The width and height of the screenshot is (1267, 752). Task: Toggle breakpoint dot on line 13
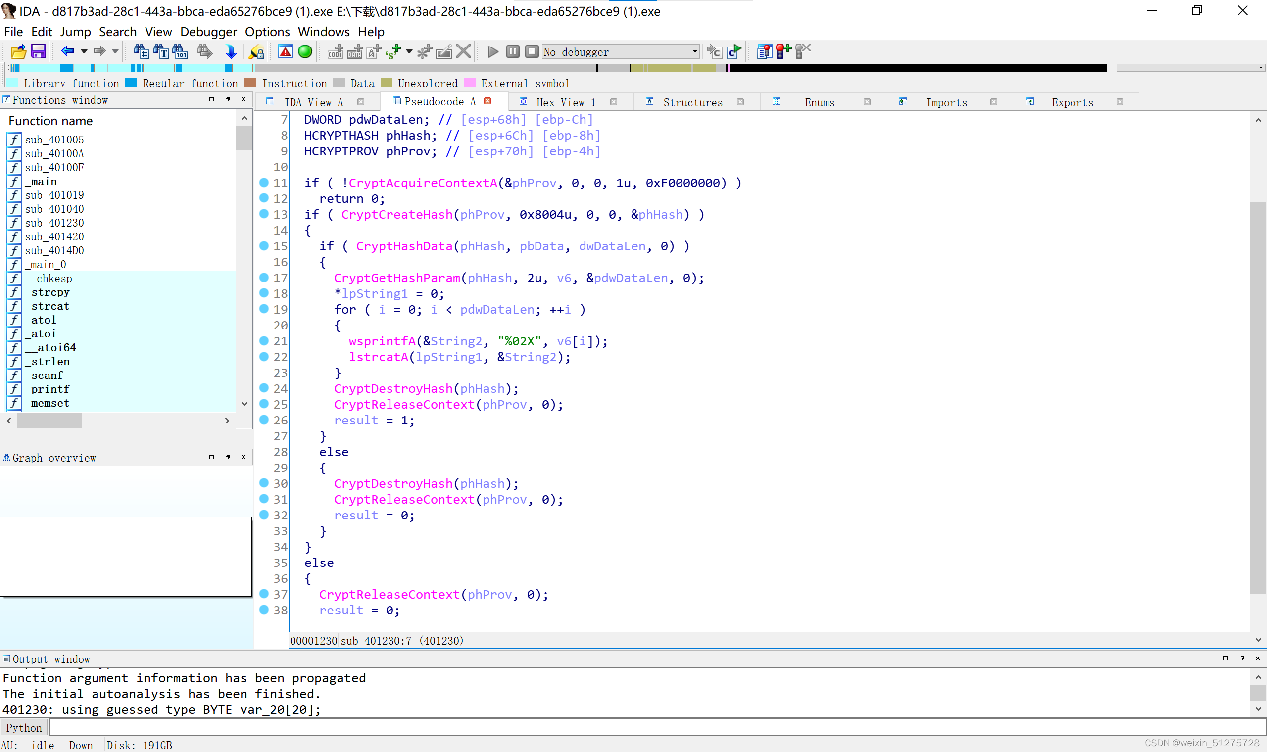point(263,214)
